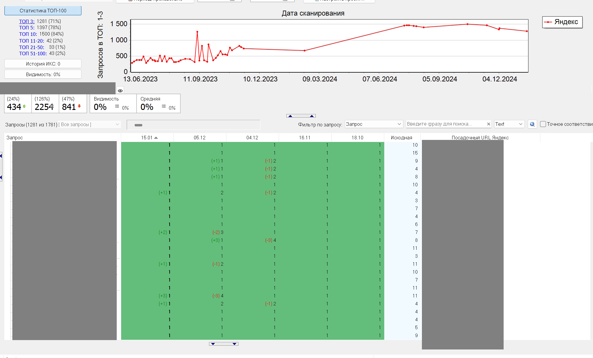This screenshot has height=358, width=593.
Task: Sort by the 18.10 column header
Action: (358, 138)
